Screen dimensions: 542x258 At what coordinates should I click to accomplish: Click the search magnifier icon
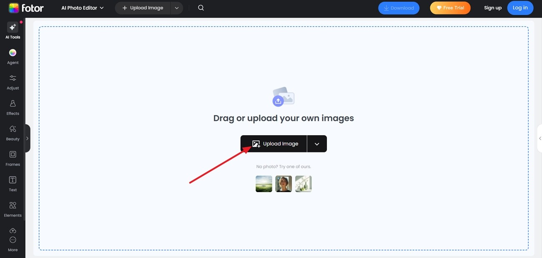pyautogui.click(x=201, y=8)
